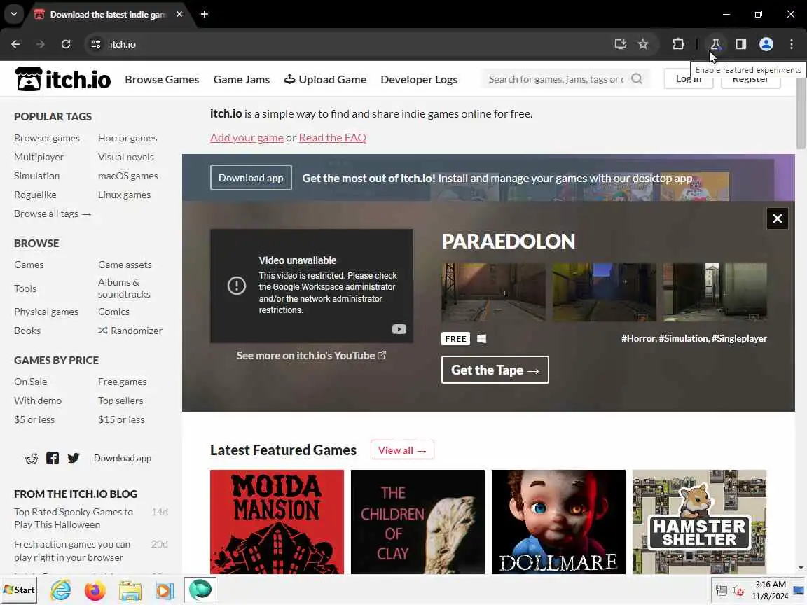The image size is (807, 605).
Task: Click Get the Tape button
Action: (495, 370)
